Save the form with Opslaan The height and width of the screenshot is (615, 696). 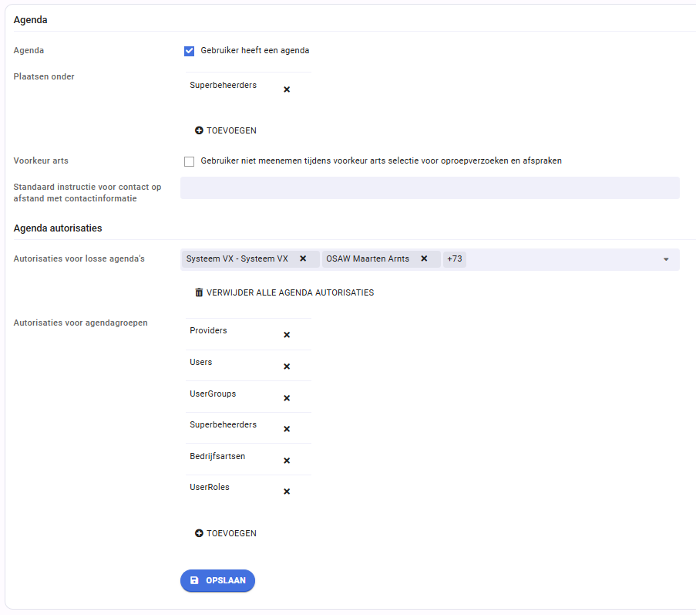pos(217,580)
